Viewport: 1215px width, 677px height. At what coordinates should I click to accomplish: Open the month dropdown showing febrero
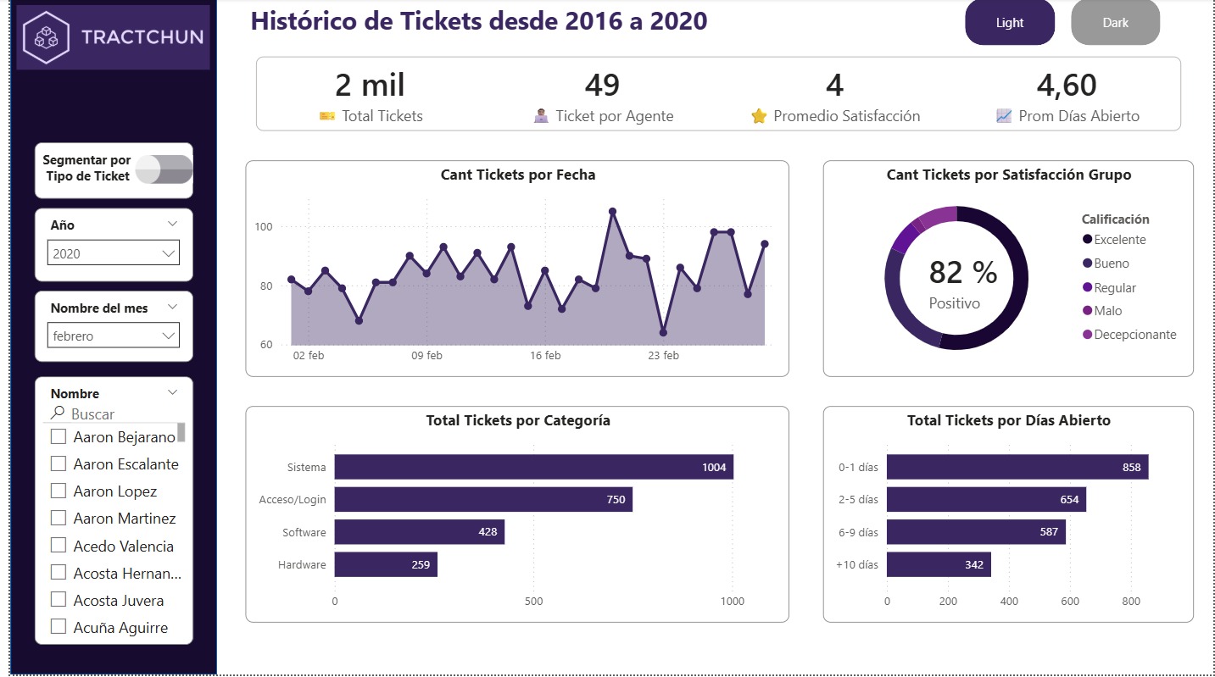coord(114,336)
